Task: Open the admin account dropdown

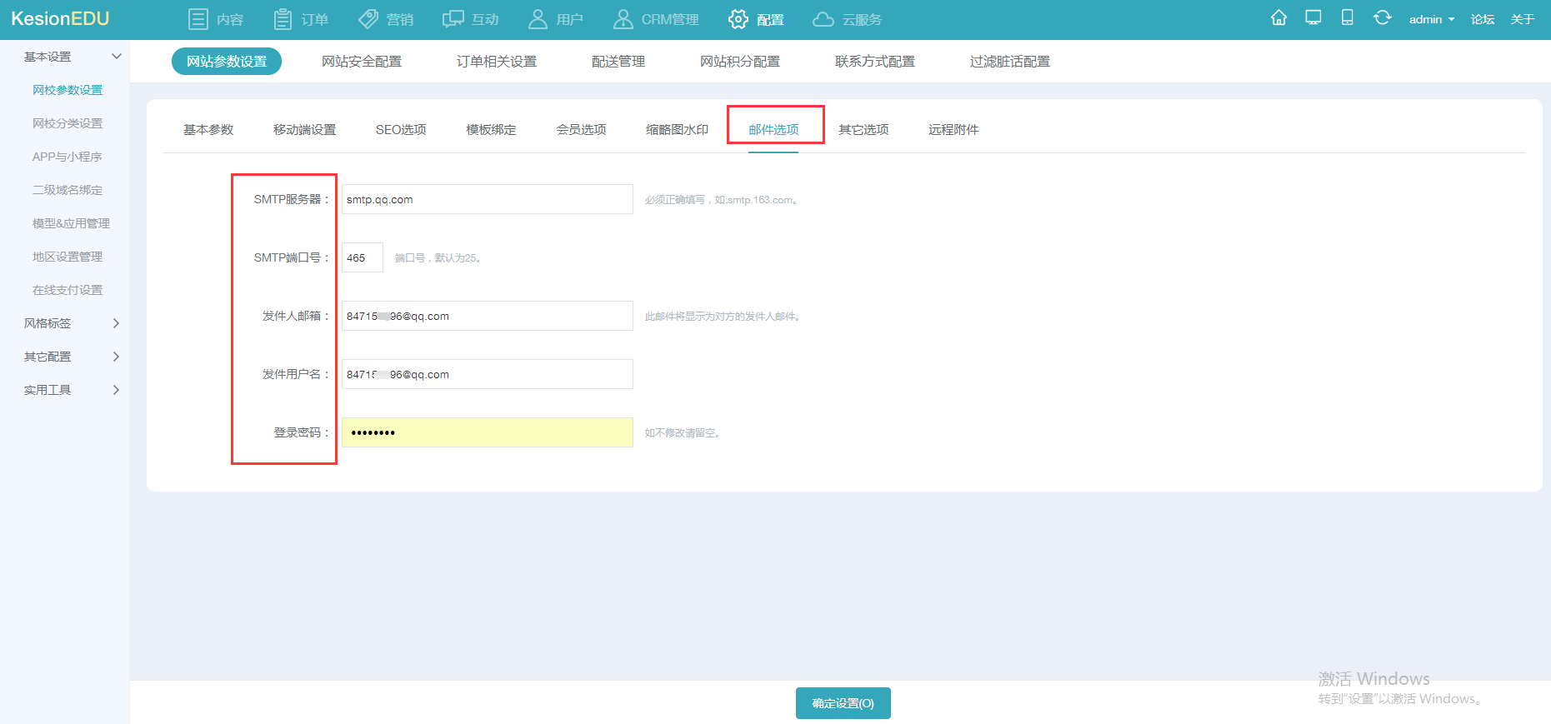Action: pos(1431,19)
